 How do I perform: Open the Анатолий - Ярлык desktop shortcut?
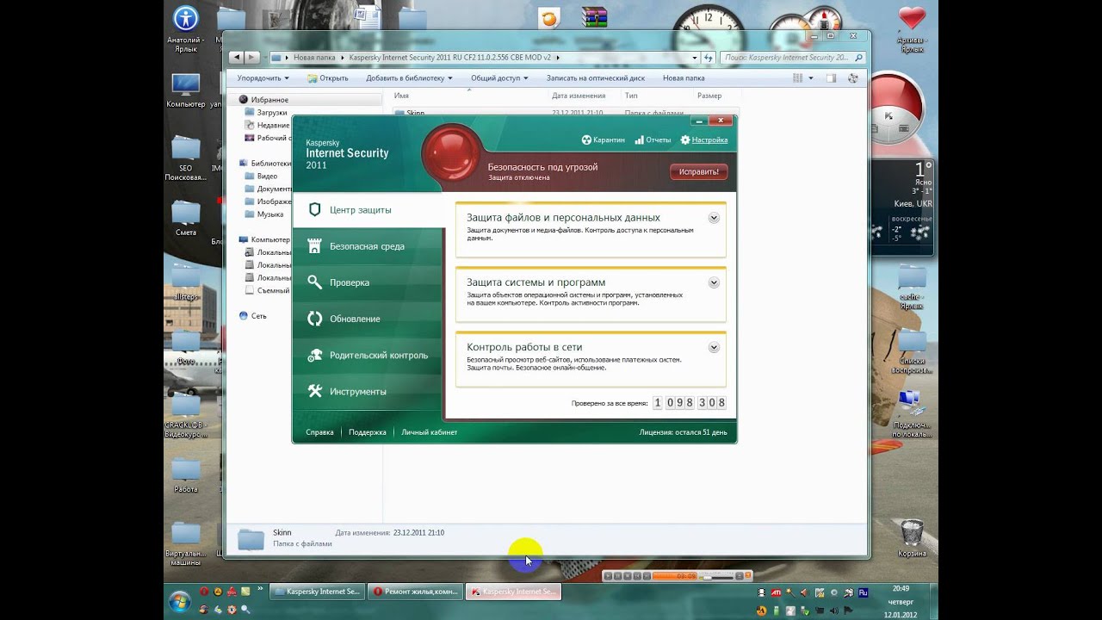pos(186,29)
